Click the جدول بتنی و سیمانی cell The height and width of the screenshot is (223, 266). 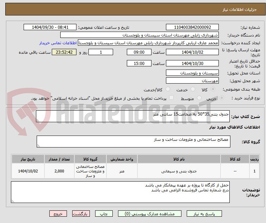[x=179, y=171]
